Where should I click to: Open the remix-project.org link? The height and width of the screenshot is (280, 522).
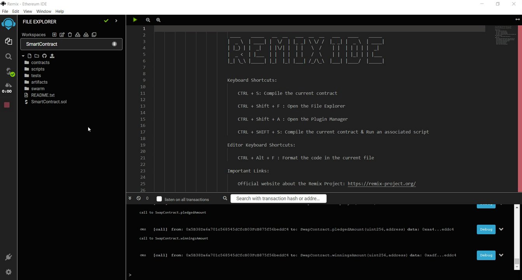pyautogui.click(x=382, y=184)
